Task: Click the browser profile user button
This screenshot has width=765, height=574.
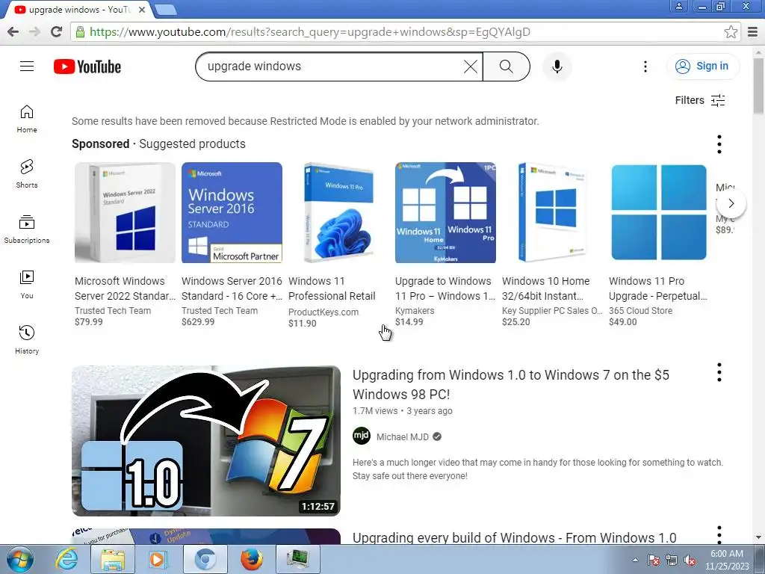Action: point(678,6)
